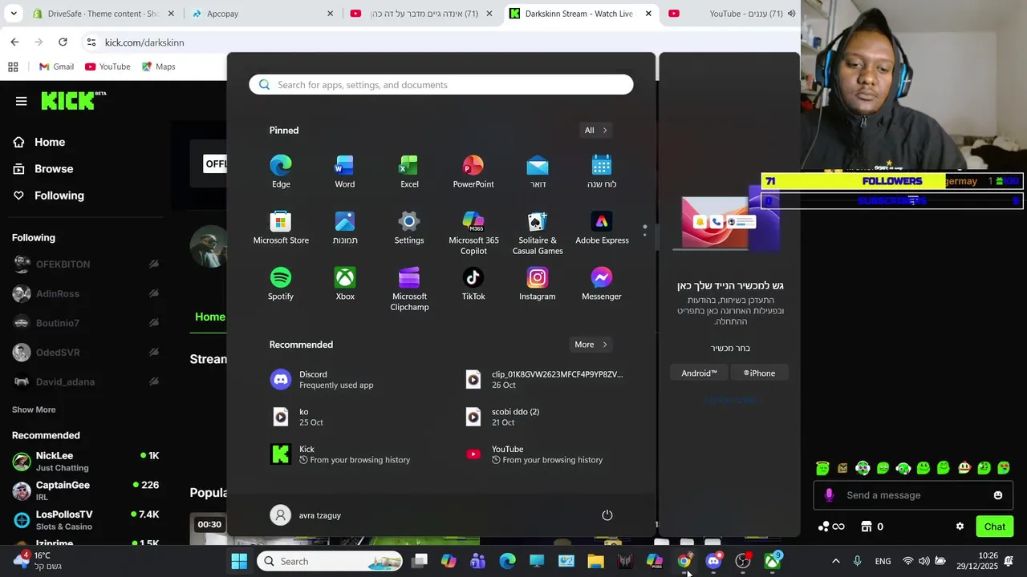The height and width of the screenshot is (577, 1027).
Task: Show hidden system tray icons
Action: [835, 561]
